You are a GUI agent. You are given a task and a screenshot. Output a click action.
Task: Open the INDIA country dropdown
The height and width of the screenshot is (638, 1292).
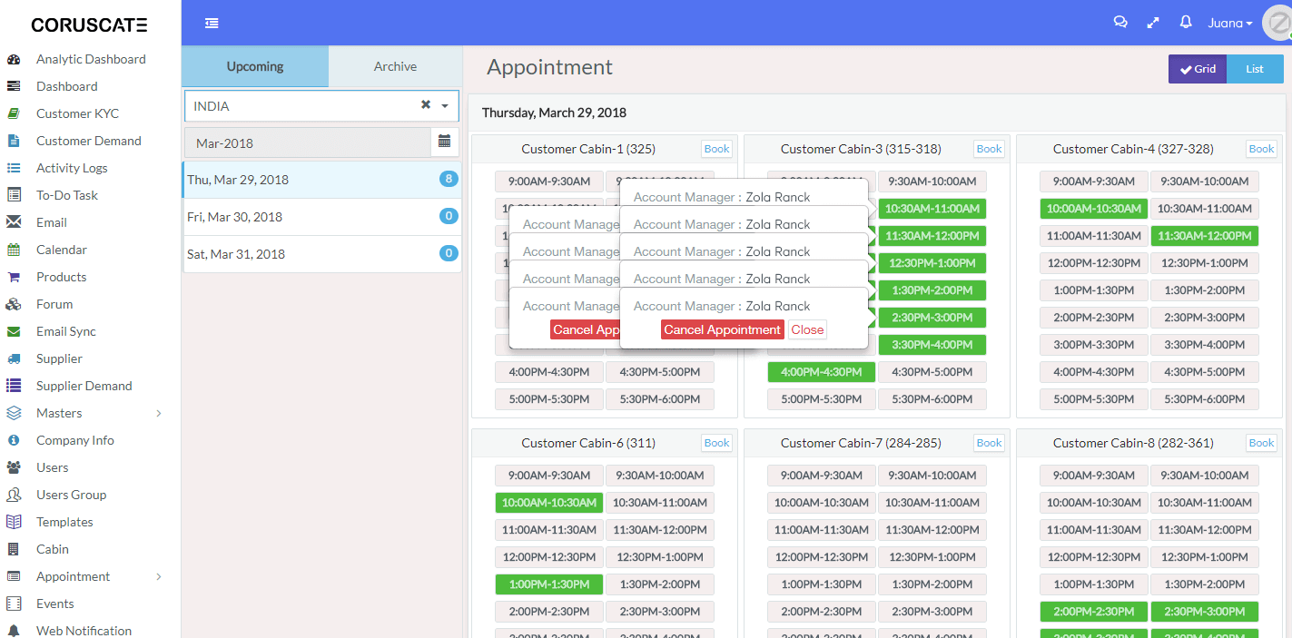(x=445, y=106)
